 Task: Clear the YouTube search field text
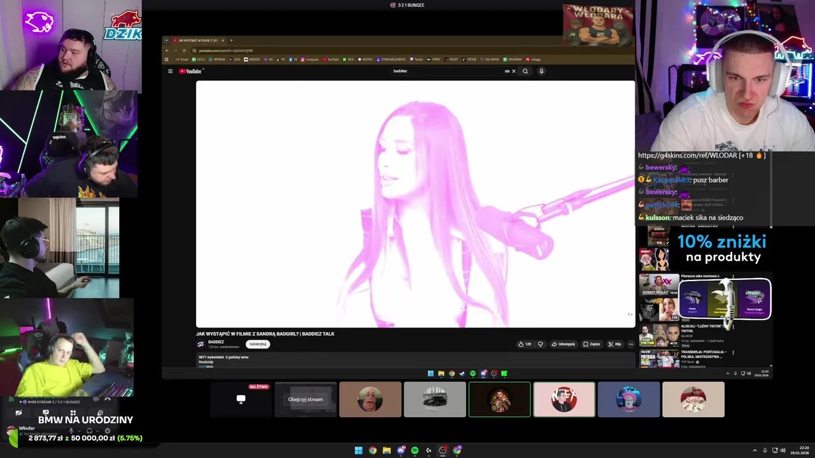(514, 71)
